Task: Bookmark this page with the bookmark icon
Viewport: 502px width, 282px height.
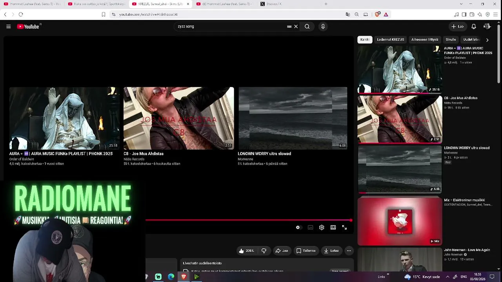Action: 104,14
